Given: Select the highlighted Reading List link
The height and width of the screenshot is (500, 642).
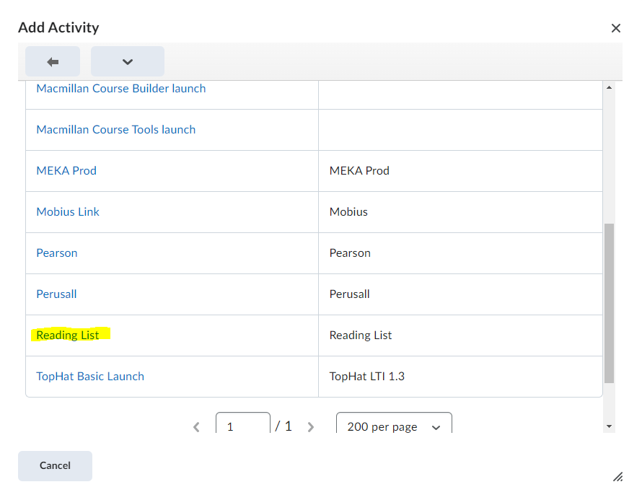Looking at the screenshot, I should coord(68,335).
